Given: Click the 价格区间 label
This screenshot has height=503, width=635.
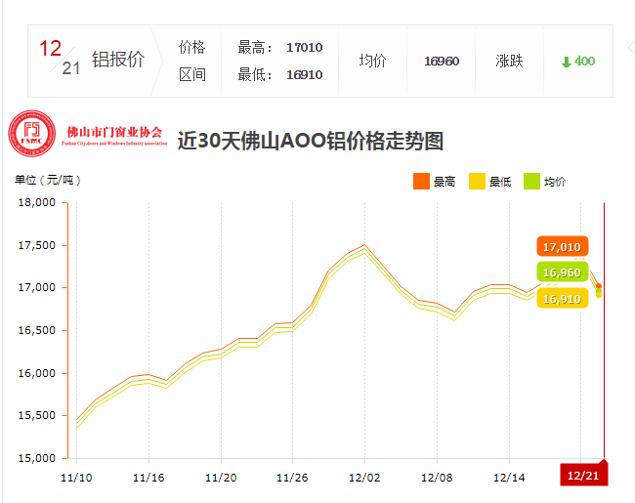Looking at the screenshot, I should pos(191,61).
